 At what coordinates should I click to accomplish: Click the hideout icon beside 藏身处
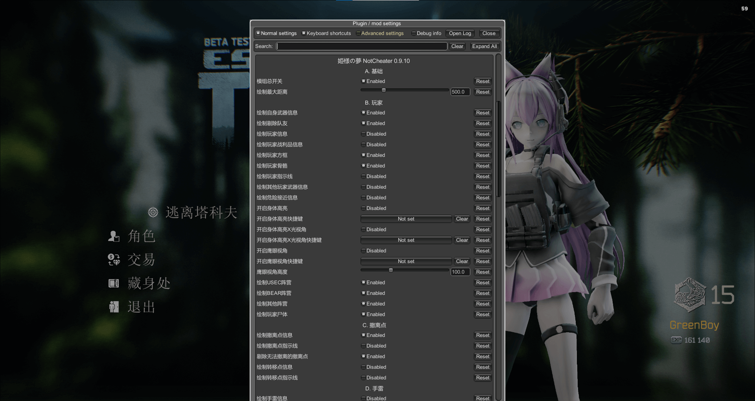pyautogui.click(x=114, y=283)
